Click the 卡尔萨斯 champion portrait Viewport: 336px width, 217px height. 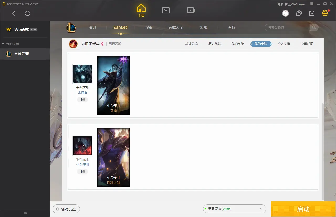click(83, 74)
